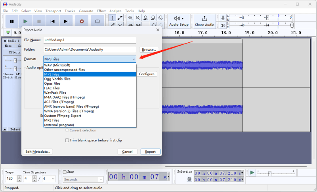Click the Configure button
Screen dimensions: 317x192
147,74
